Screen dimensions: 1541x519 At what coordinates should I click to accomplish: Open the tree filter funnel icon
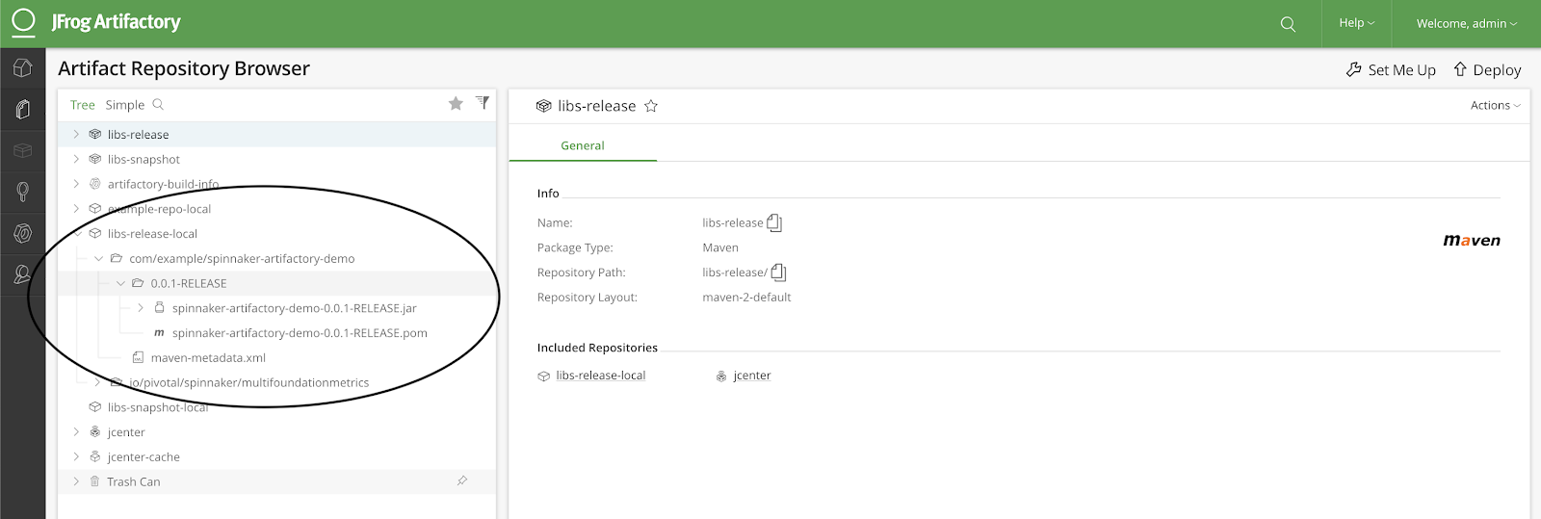click(x=483, y=103)
